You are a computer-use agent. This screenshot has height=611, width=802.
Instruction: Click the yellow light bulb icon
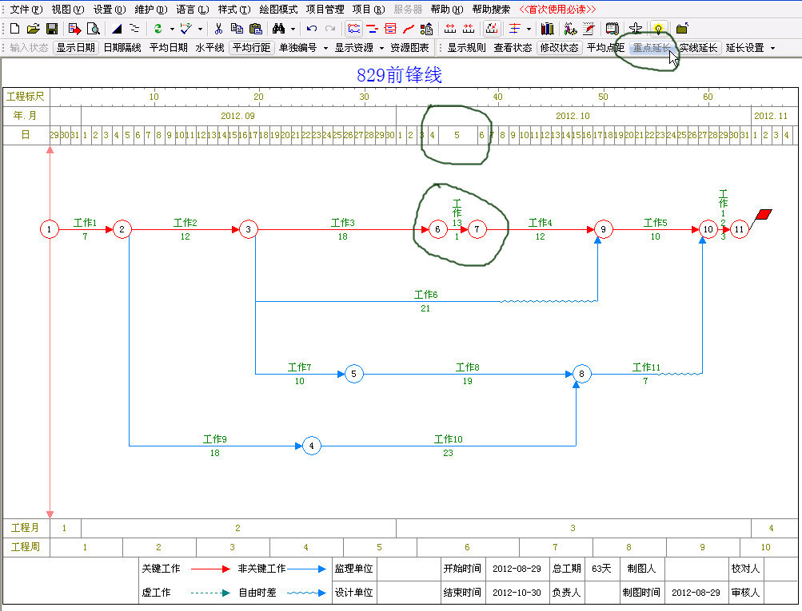(x=658, y=29)
